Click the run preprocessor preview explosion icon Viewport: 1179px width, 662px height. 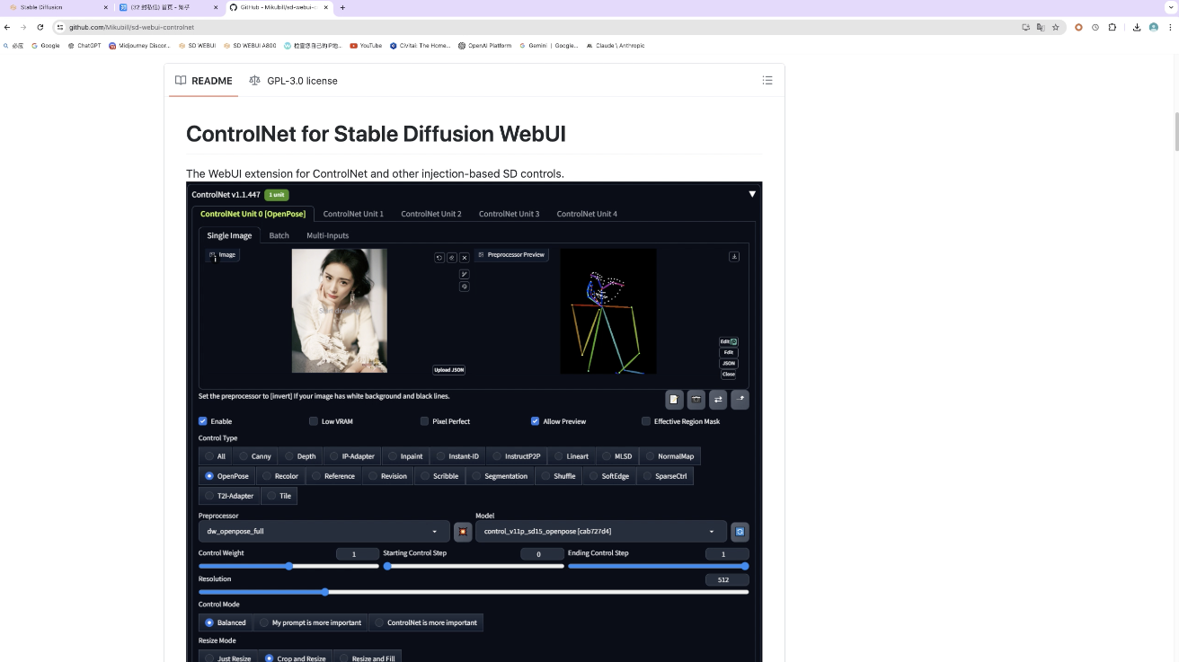tap(463, 531)
